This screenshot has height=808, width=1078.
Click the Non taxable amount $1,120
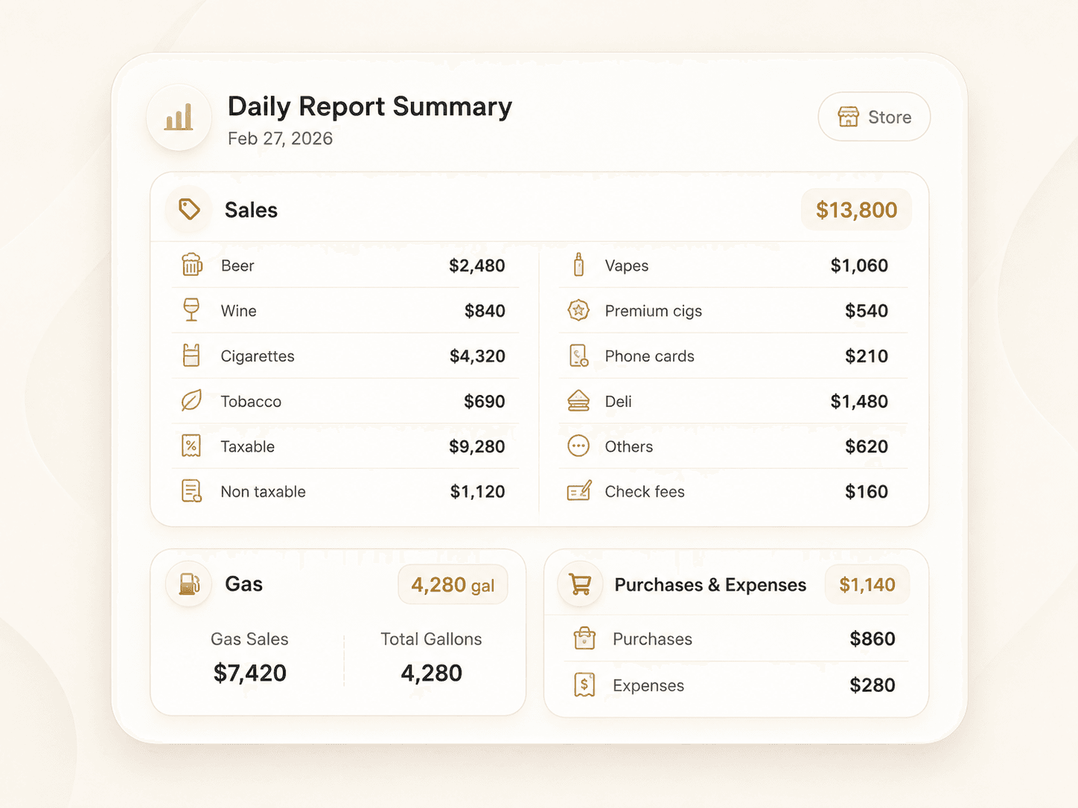pos(477,492)
